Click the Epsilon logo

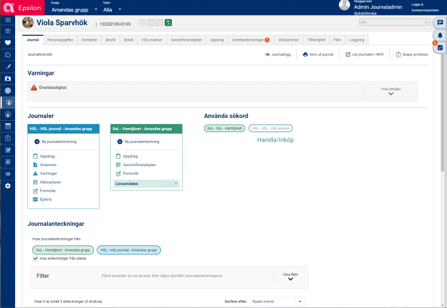pyautogui.click(x=22, y=8)
